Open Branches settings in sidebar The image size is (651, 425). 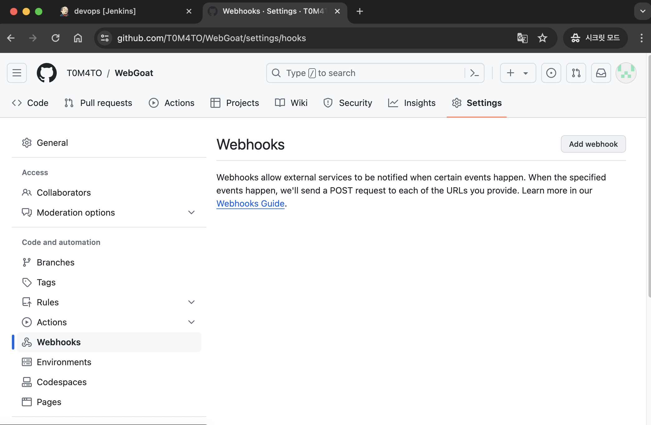coord(55,262)
